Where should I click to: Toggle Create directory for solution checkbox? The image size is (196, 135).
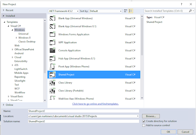coord(144,121)
